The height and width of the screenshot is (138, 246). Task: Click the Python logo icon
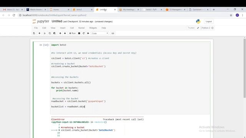click(x=198, y=21)
